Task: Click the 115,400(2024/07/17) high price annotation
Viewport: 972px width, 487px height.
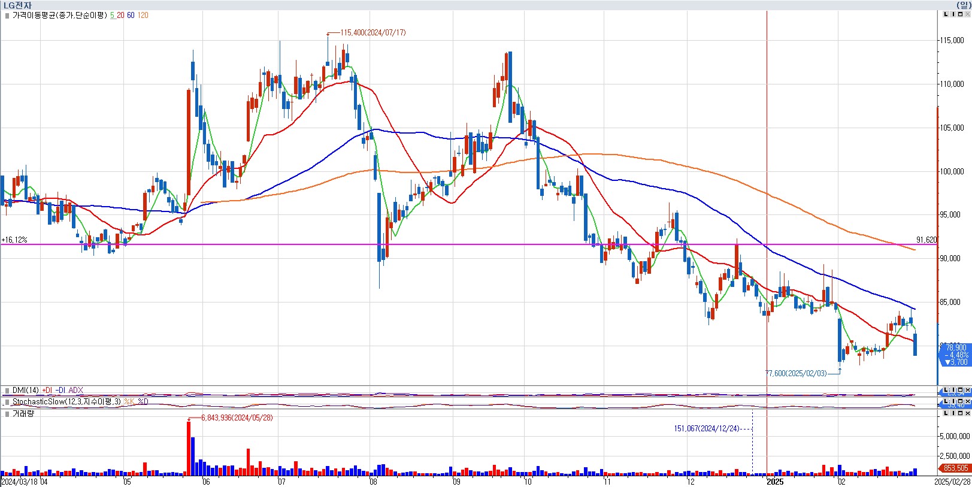Action: coord(373,32)
